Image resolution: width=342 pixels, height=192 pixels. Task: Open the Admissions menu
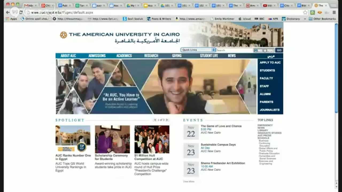click(97, 56)
